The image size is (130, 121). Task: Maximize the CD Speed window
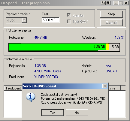[121, 3]
